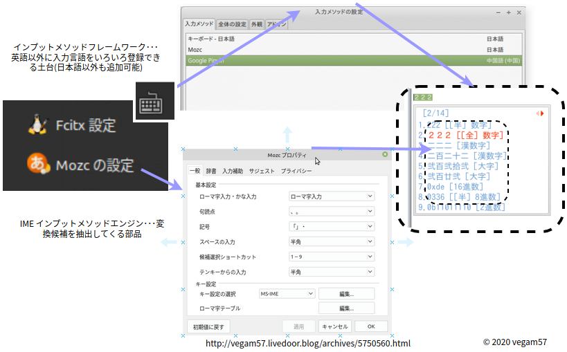Select the アドオン tab
Image resolution: width=567 pixels, height=352 pixels.
tap(277, 24)
